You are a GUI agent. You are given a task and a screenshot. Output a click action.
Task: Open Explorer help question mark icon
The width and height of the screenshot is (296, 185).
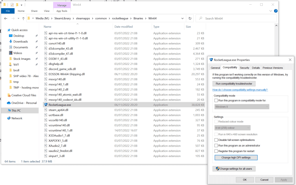coord(276,11)
